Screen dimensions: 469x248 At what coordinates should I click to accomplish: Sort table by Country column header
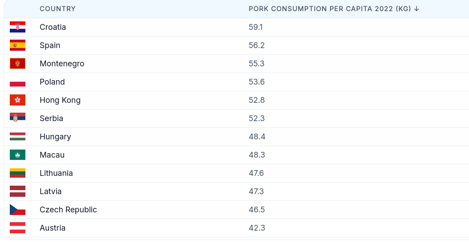[x=58, y=8]
